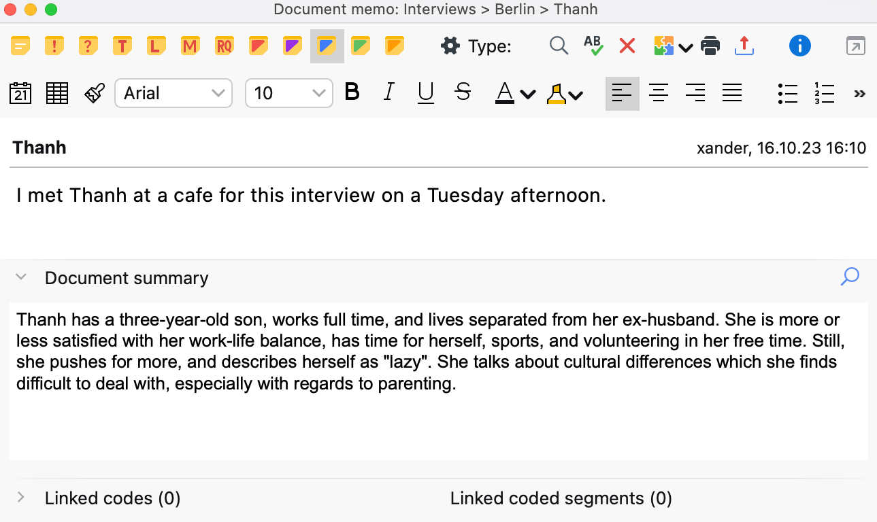Open the Arial font dropdown
This screenshot has height=522, width=877.
click(173, 93)
